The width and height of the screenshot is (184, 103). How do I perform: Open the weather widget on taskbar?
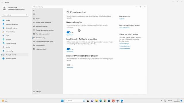[x=5, y=101]
